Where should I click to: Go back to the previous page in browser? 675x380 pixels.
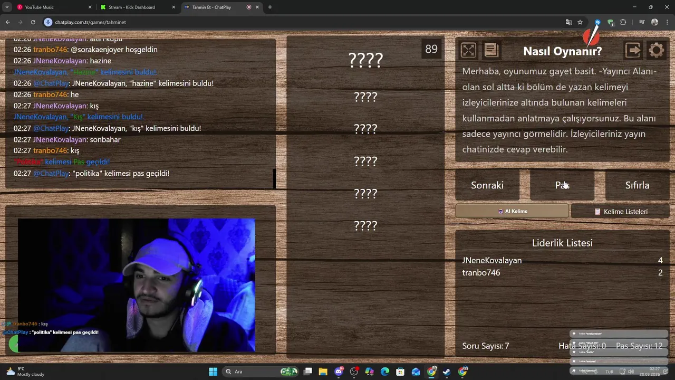click(7, 22)
